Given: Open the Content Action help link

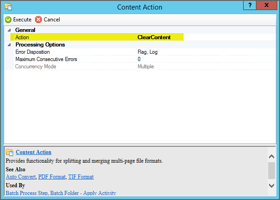Looking at the screenshot, I should [34, 152].
